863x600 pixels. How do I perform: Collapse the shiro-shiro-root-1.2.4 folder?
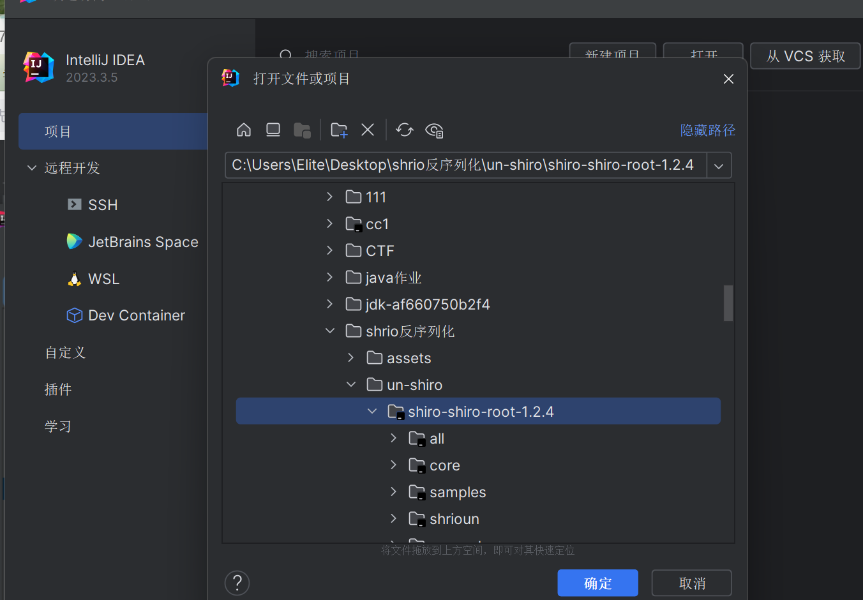(x=372, y=411)
